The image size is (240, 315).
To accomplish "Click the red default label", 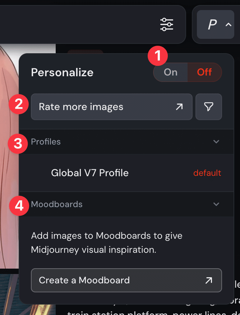I will 207,173.
